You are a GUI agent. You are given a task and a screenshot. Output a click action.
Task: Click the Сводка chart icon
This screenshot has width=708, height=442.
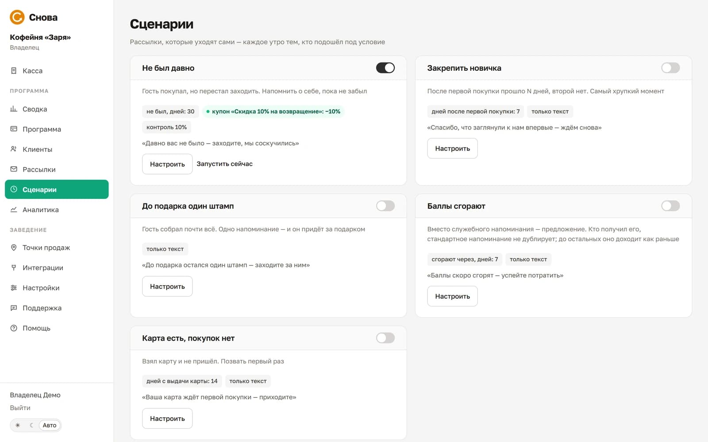click(14, 109)
